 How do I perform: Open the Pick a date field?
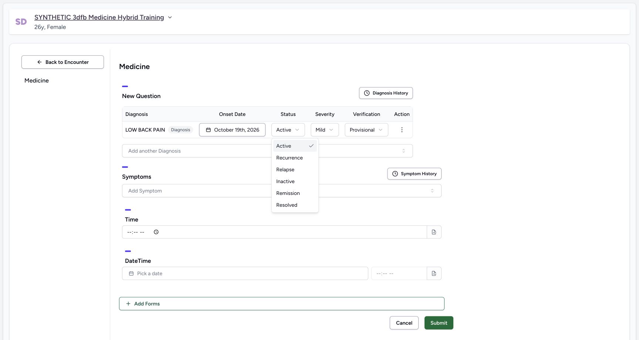click(x=245, y=274)
